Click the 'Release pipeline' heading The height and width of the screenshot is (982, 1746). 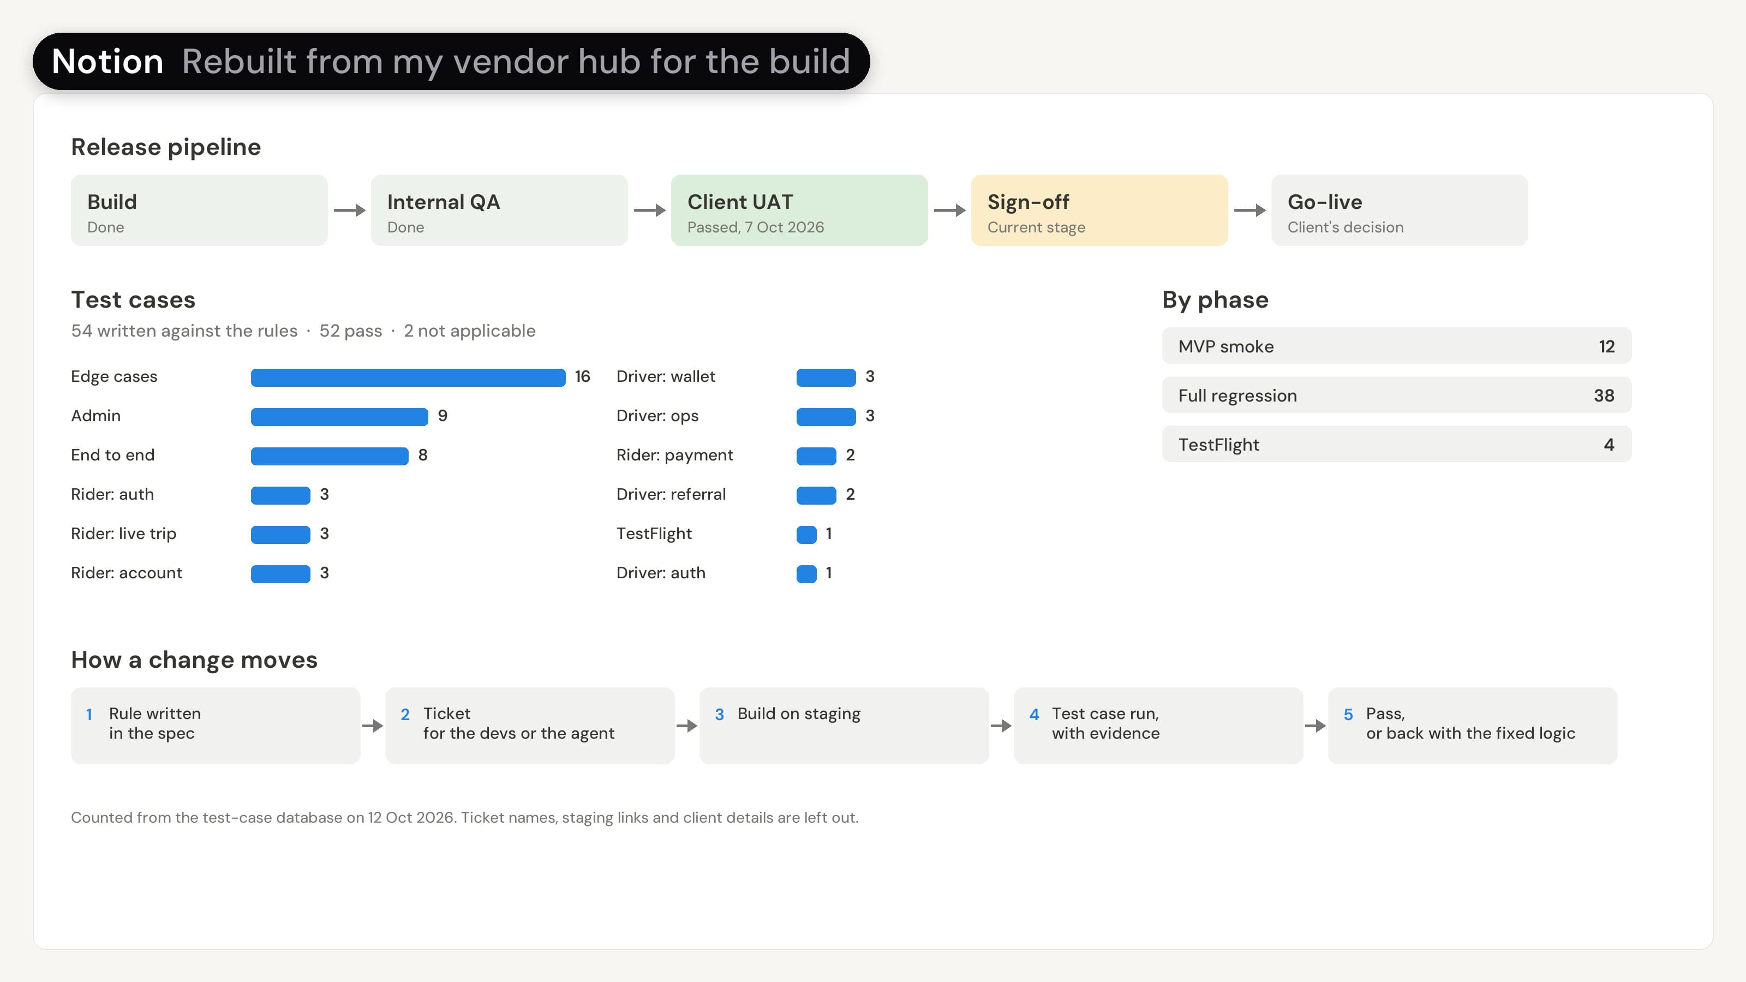tap(166, 147)
